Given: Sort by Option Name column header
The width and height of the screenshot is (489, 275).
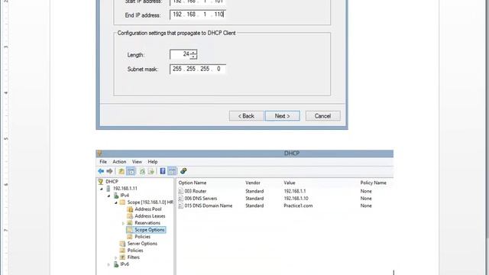Looking at the screenshot, I should click(x=192, y=183).
